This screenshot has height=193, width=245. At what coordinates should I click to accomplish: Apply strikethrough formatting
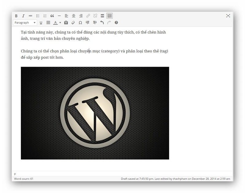click(x=30, y=16)
